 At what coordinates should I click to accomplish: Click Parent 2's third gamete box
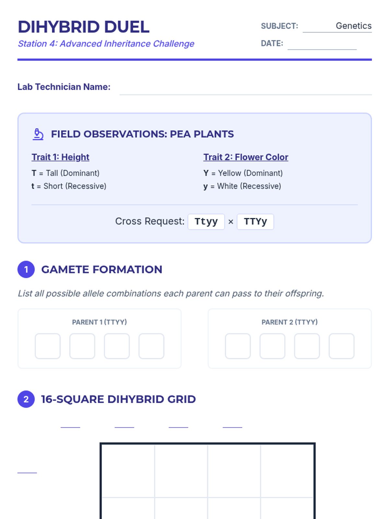tap(307, 346)
